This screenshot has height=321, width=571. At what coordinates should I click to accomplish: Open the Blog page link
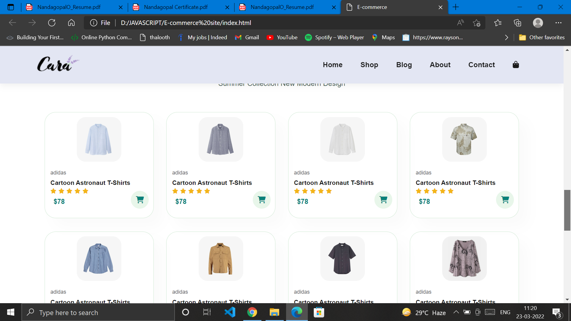404,64
